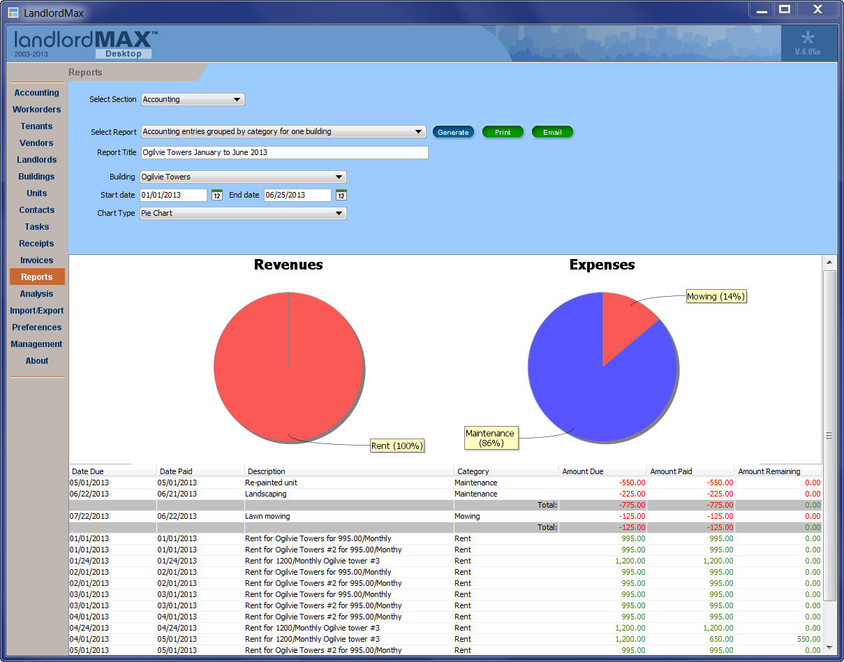The width and height of the screenshot is (844, 662).
Task: Click the Amount Due column header
Action: pyautogui.click(x=602, y=471)
